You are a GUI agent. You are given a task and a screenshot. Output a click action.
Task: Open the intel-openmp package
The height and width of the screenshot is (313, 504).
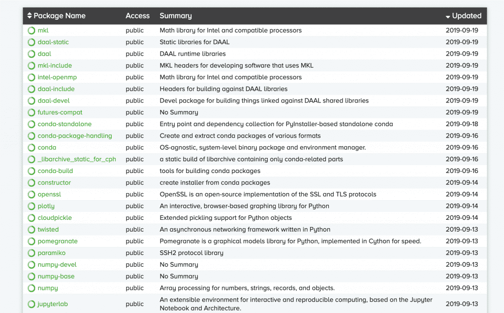[x=57, y=77]
